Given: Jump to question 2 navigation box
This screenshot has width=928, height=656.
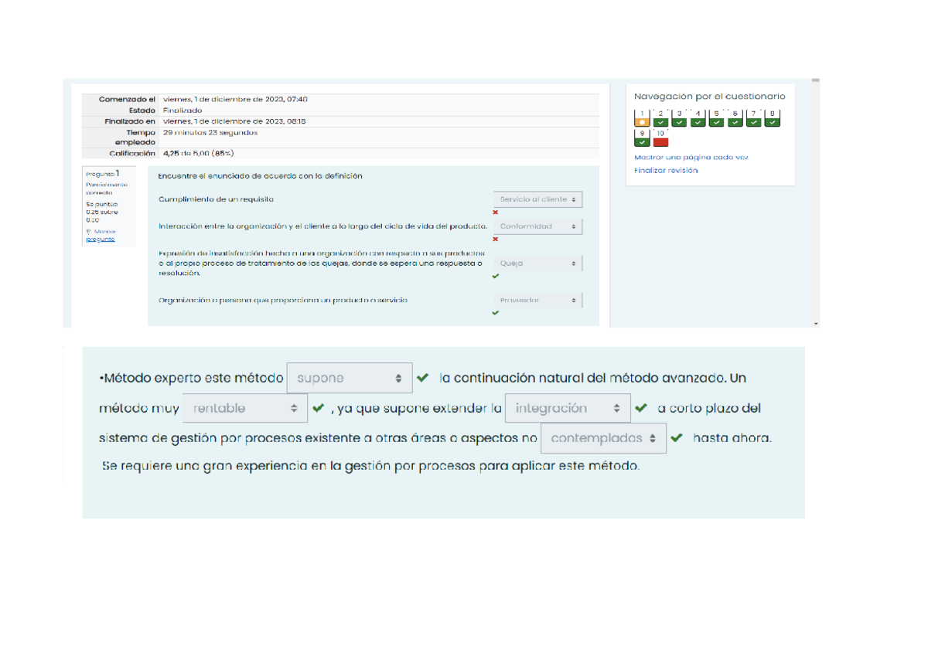Looking at the screenshot, I should (660, 117).
